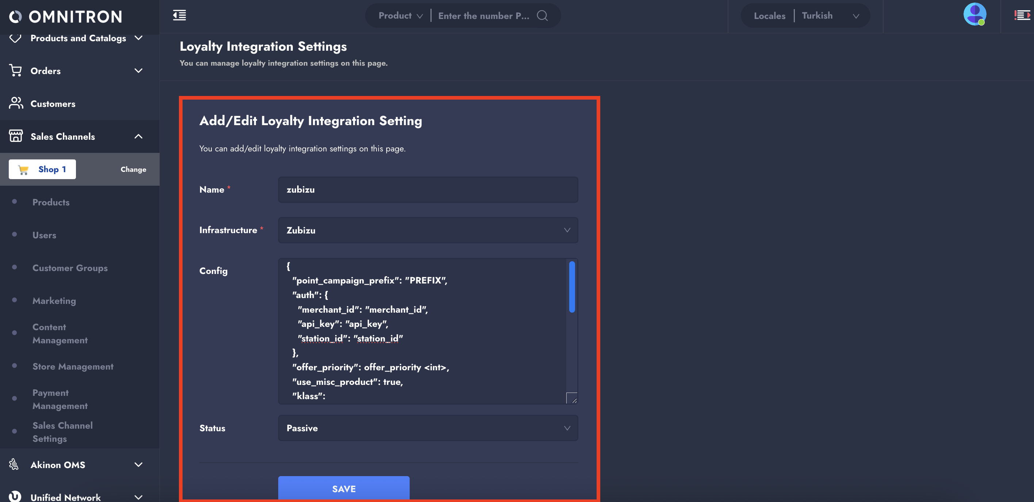1034x502 pixels.
Task: Collapse the Sales Channels menu section
Action: click(x=138, y=136)
